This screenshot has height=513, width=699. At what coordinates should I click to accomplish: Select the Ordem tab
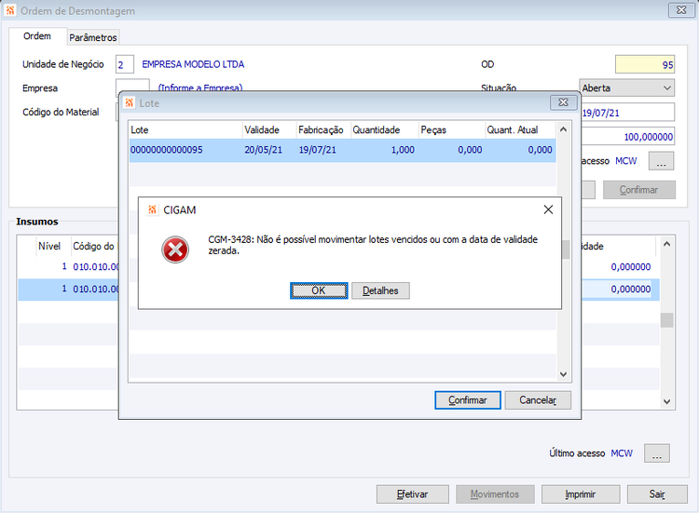(37, 36)
